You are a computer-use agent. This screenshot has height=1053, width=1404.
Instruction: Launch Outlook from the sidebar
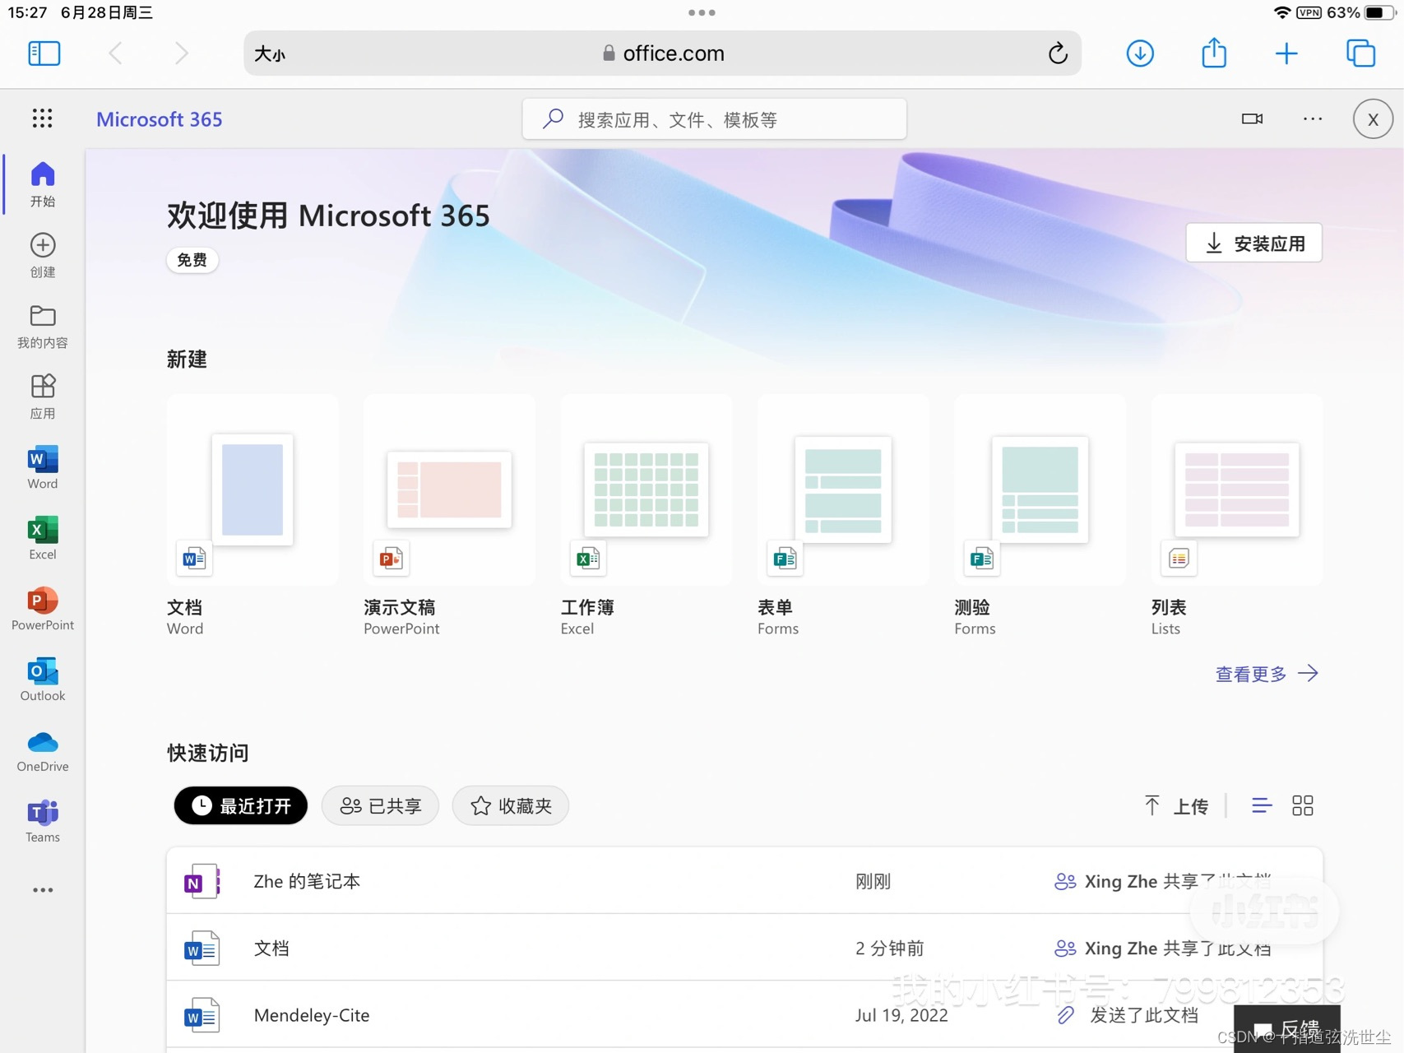point(43,680)
